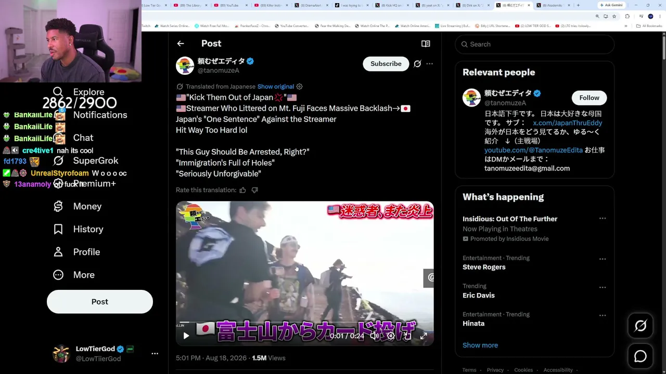The width and height of the screenshot is (666, 374).
Task: Open the Eric Davis trending topic
Action: click(479, 295)
